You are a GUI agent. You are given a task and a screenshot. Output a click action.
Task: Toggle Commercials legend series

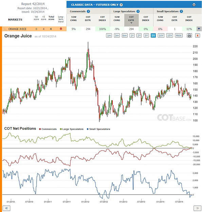[48, 129]
